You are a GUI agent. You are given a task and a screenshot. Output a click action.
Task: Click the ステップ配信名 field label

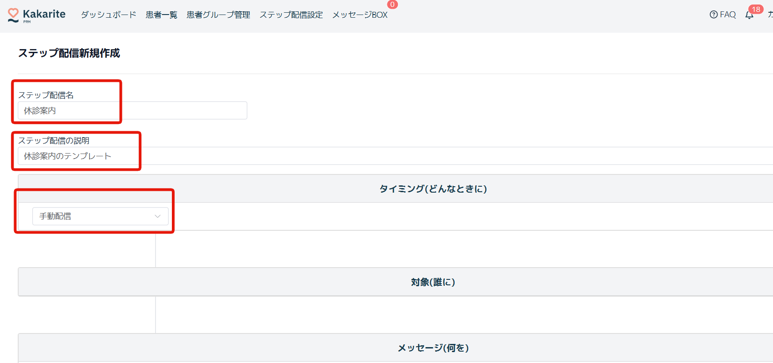46,95
